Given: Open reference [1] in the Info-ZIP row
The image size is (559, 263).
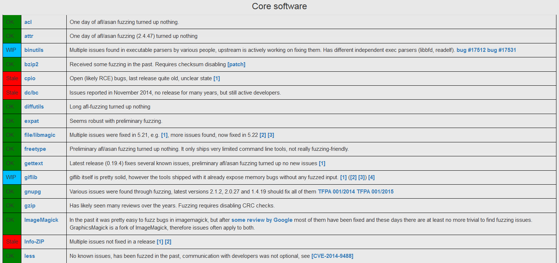Looking at the screenshot, I should pyautogui.click(x=160, y=242).
